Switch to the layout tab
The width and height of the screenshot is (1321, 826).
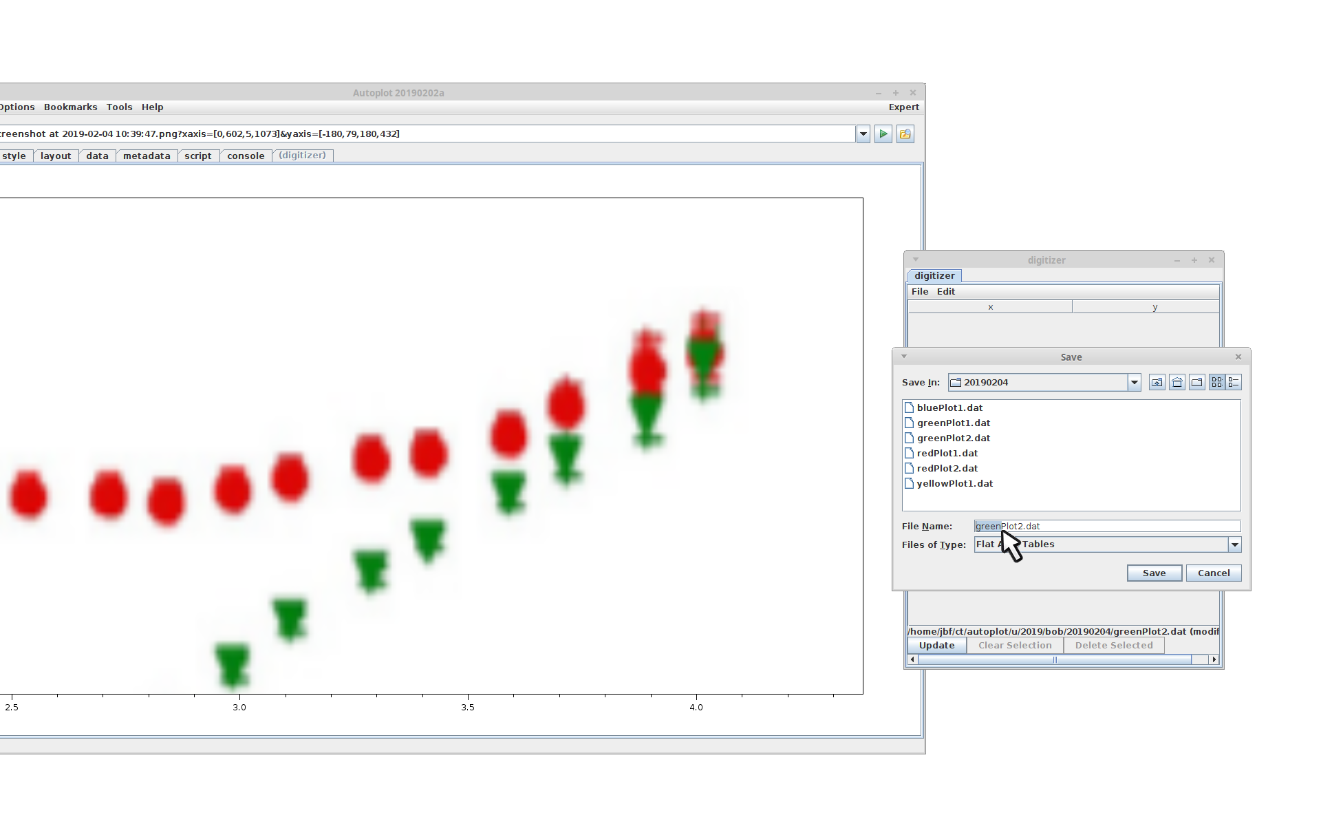(x=56, y=156)
